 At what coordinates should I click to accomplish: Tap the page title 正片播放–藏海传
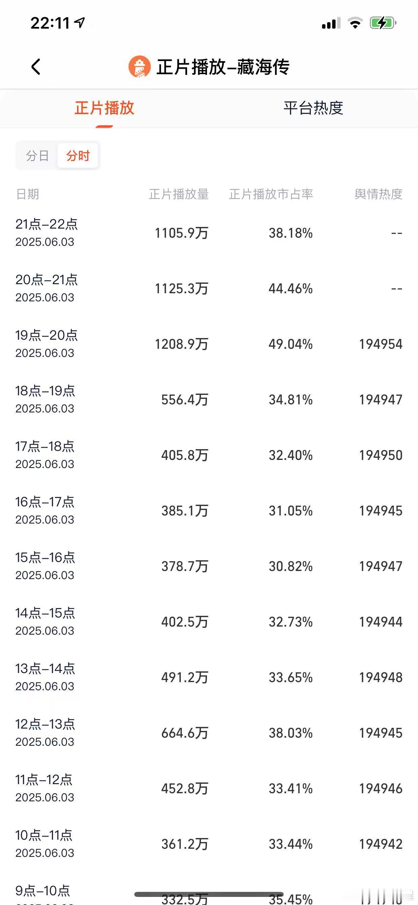(223, 67)
